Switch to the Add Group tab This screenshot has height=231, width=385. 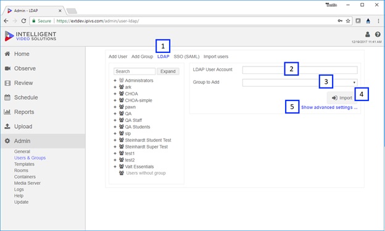142,57
